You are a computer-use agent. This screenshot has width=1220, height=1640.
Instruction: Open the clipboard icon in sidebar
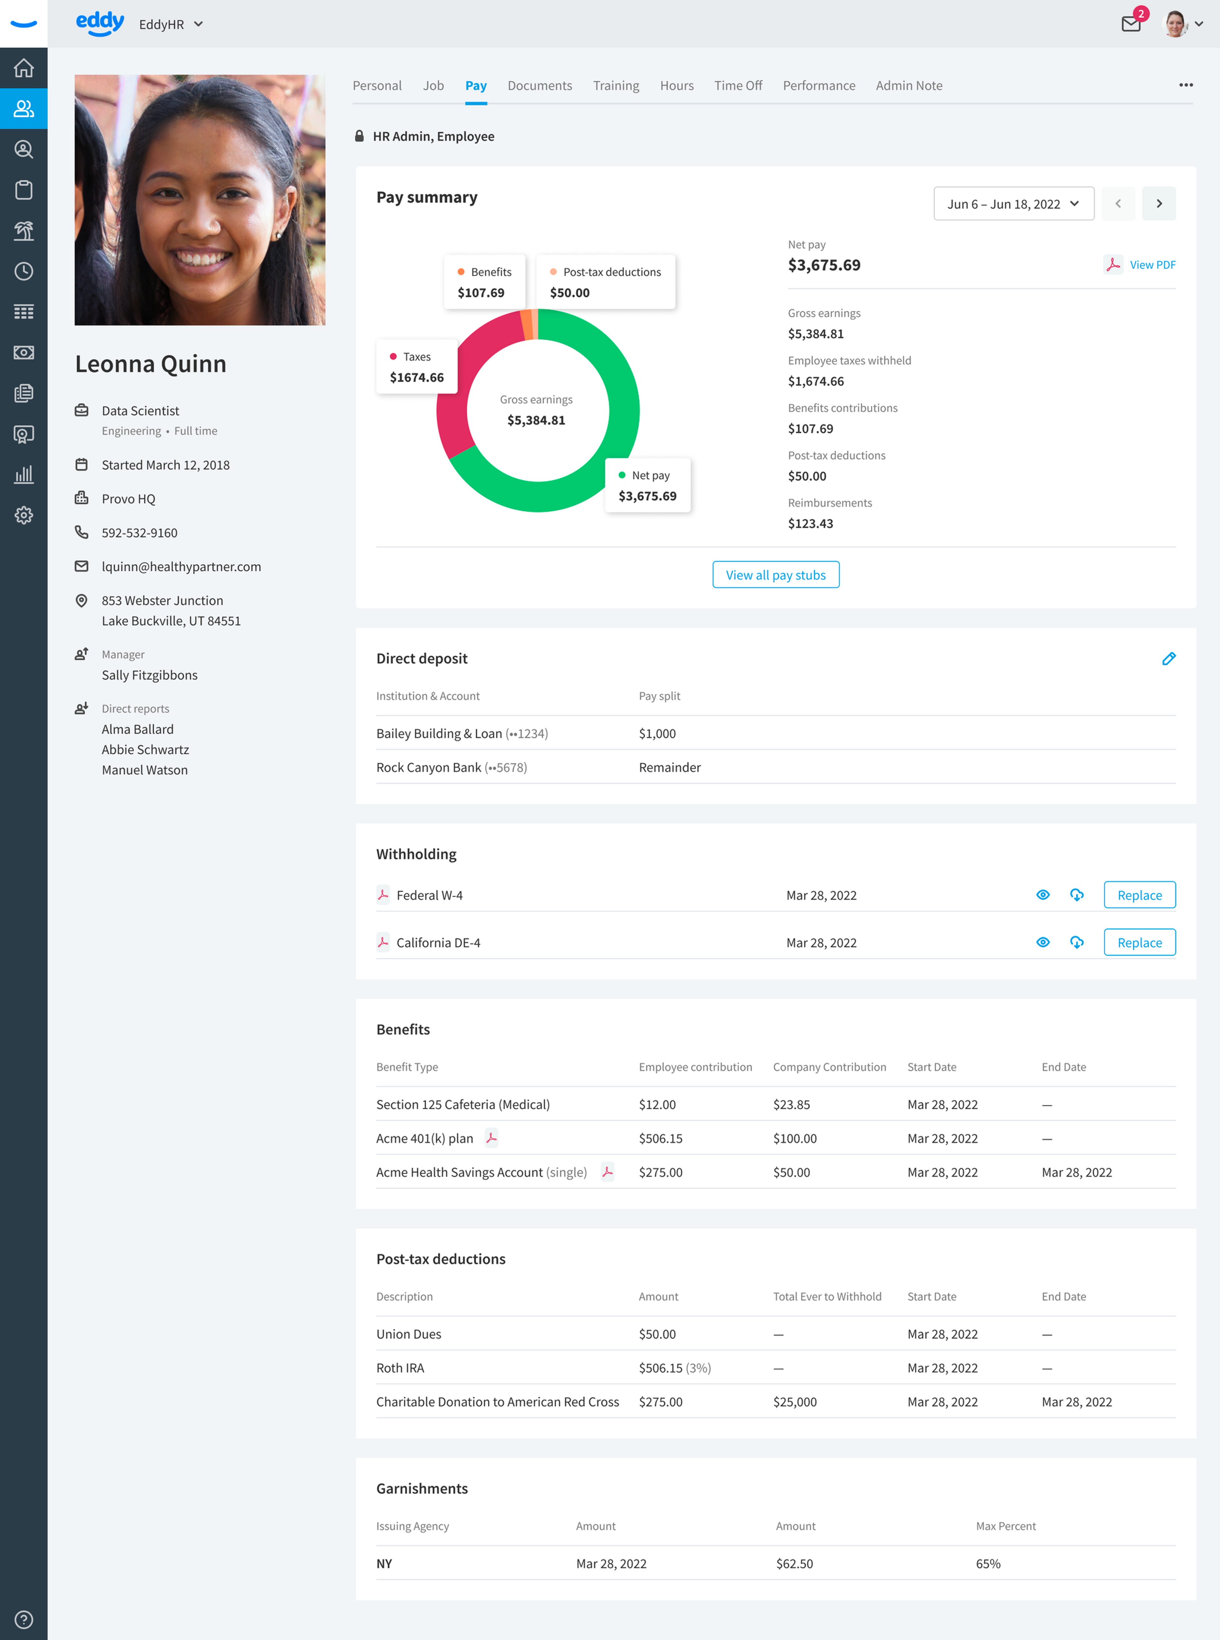pos(24,190)
